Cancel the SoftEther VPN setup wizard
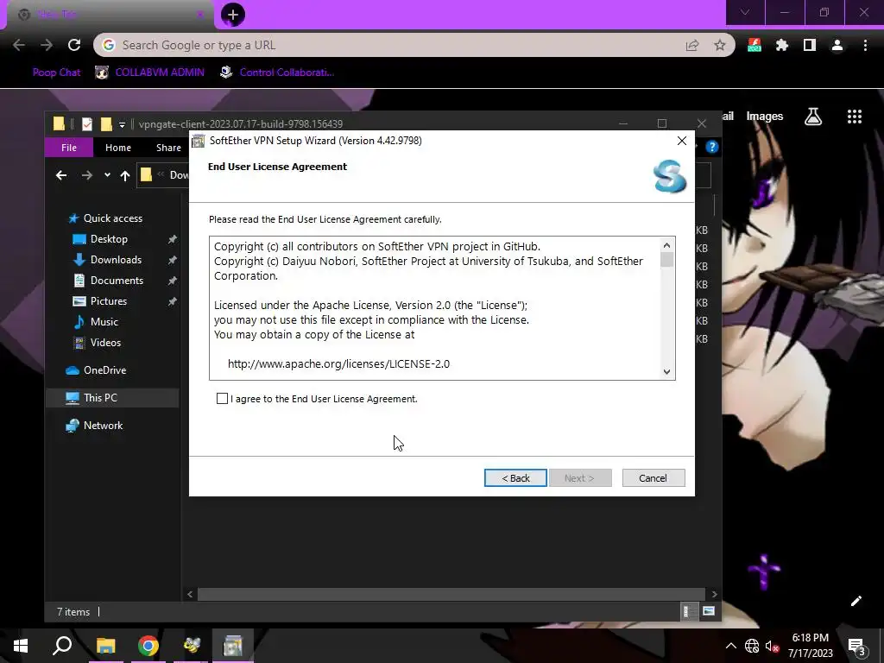This screenshot has height=663, width=884. tap(654, 478)
